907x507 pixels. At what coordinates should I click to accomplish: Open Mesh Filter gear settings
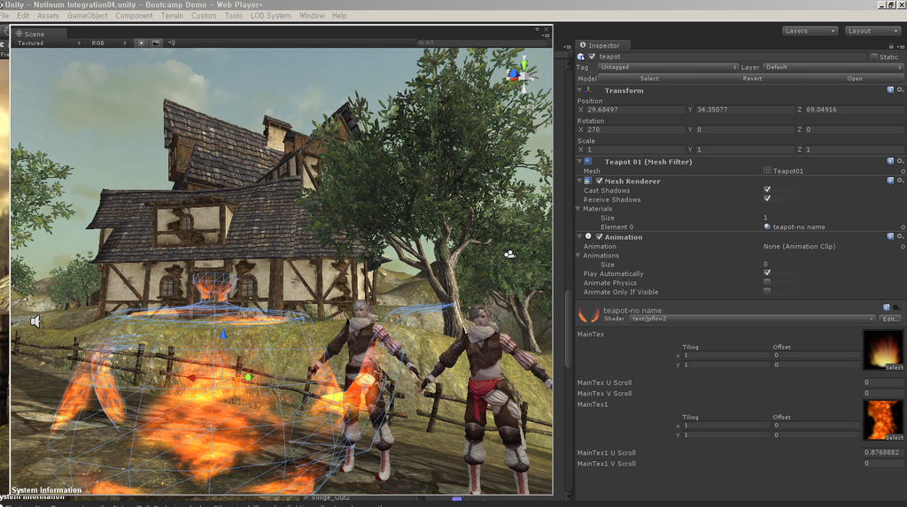coord(900,161)
